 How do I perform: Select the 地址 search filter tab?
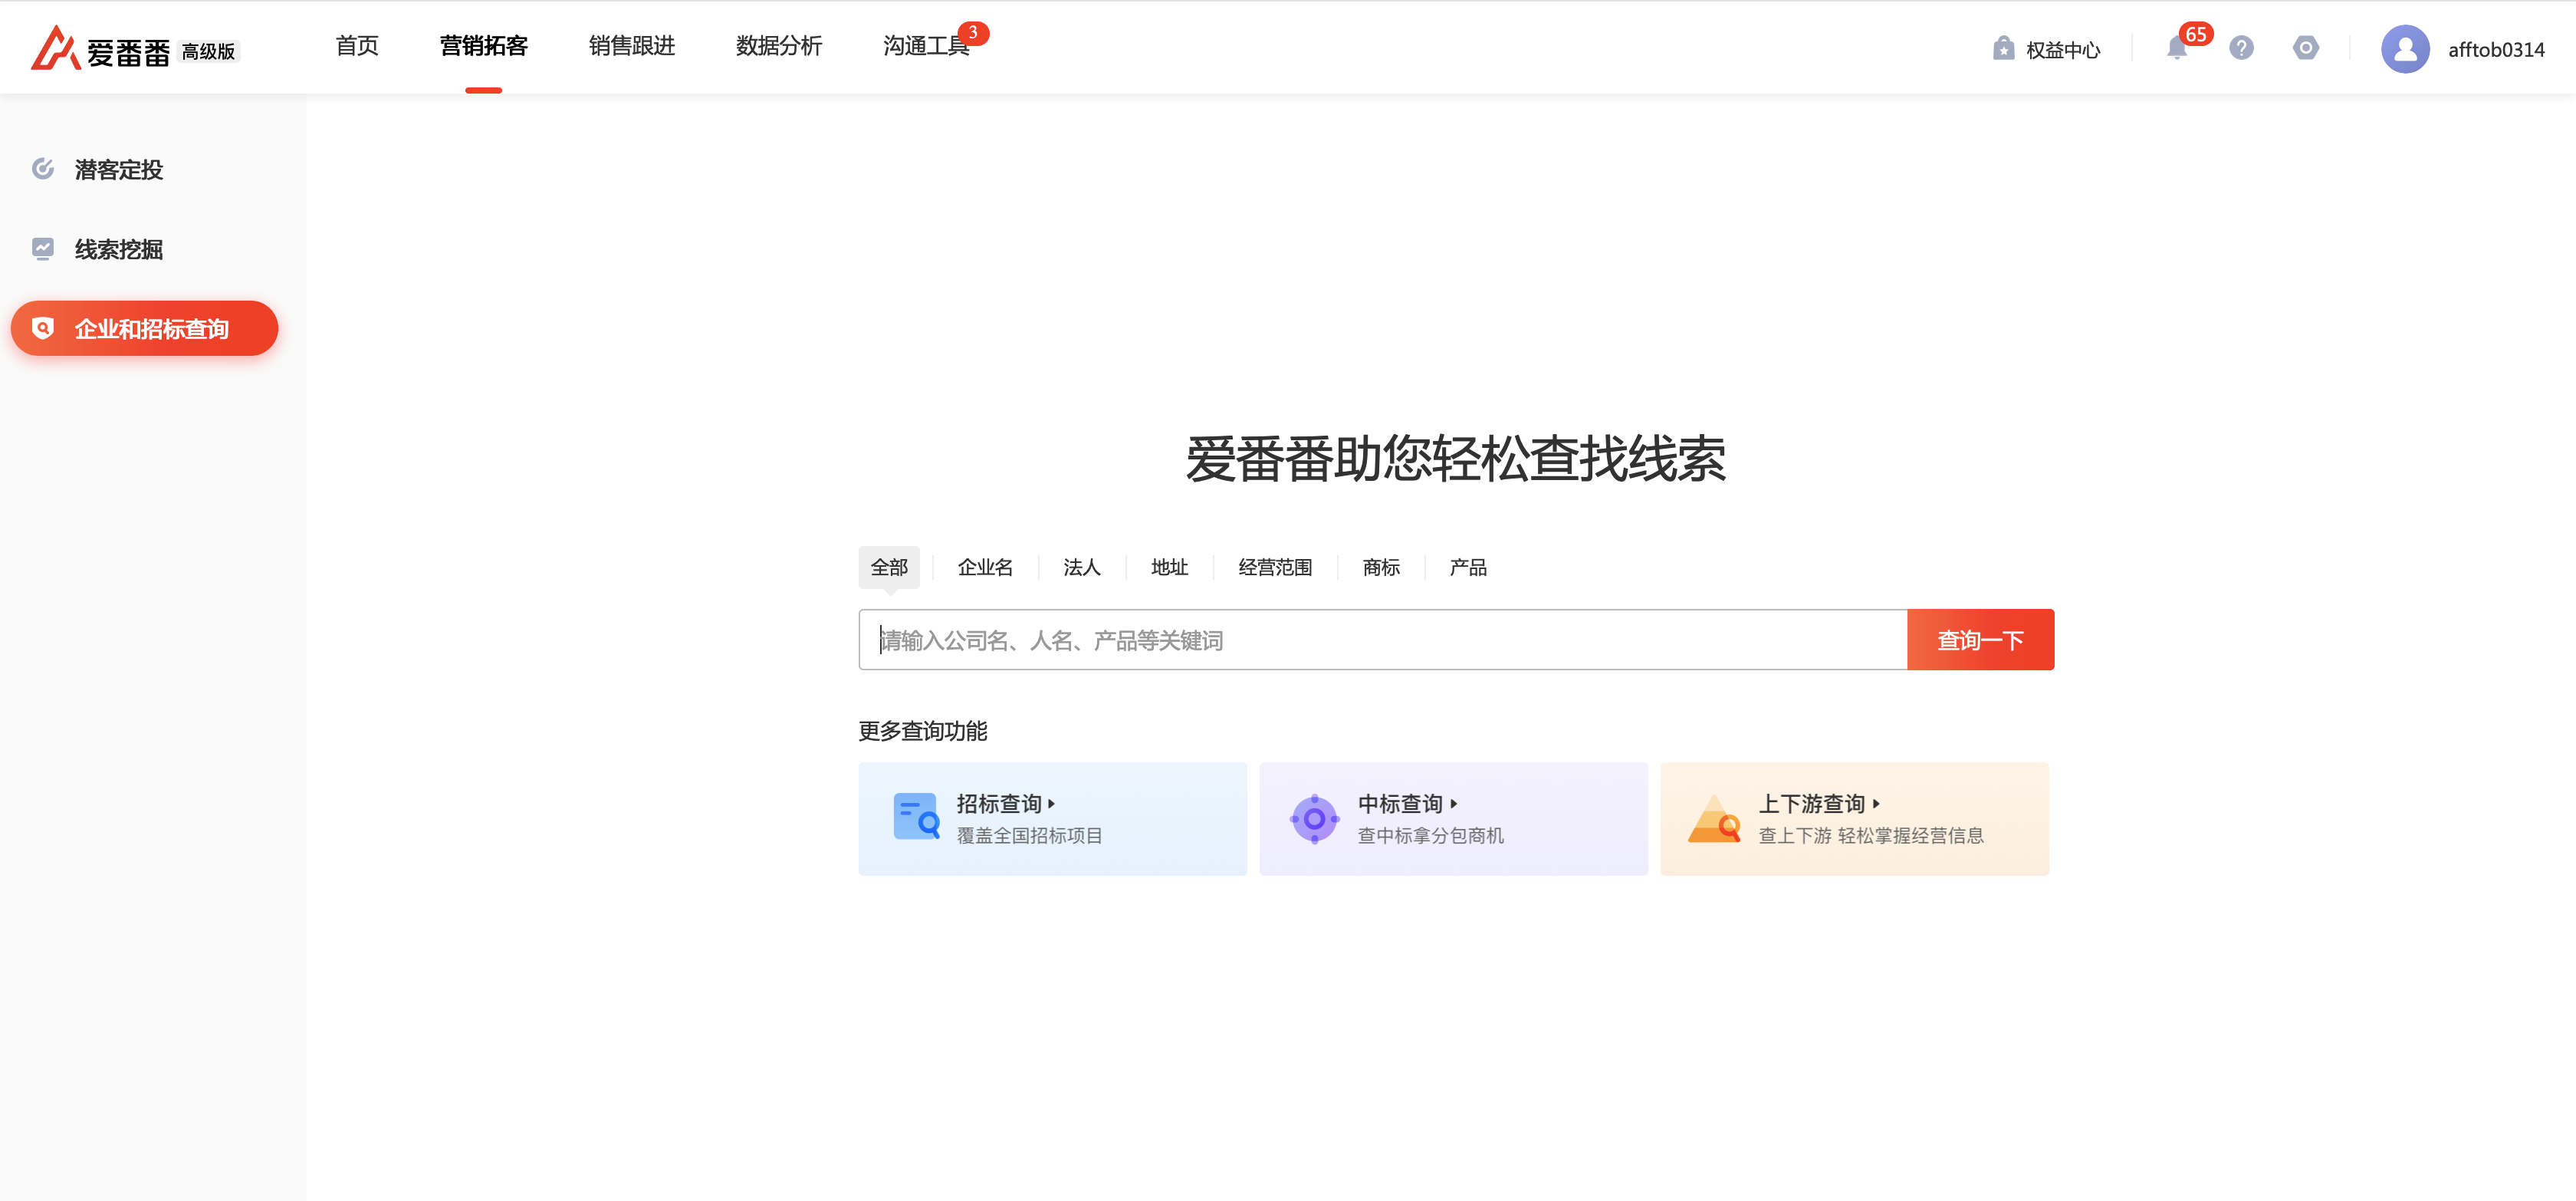(1169, 568)
